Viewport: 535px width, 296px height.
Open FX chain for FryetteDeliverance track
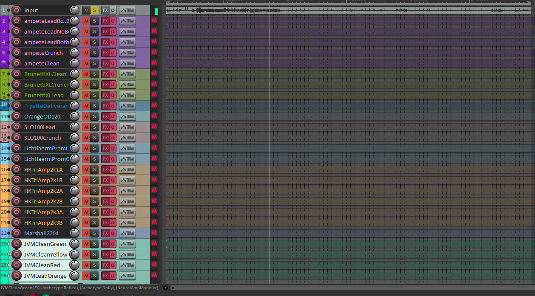pyautogui.click(x=105, y=106)
